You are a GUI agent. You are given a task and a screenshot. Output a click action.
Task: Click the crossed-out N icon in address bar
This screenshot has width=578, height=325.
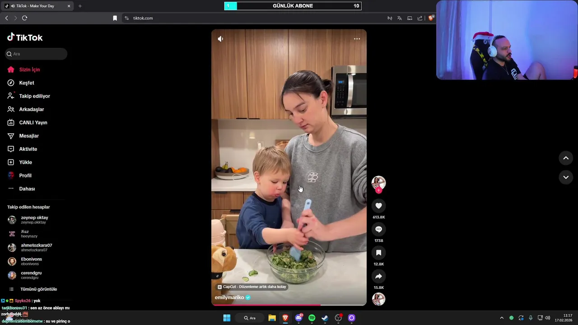[389, 18]
